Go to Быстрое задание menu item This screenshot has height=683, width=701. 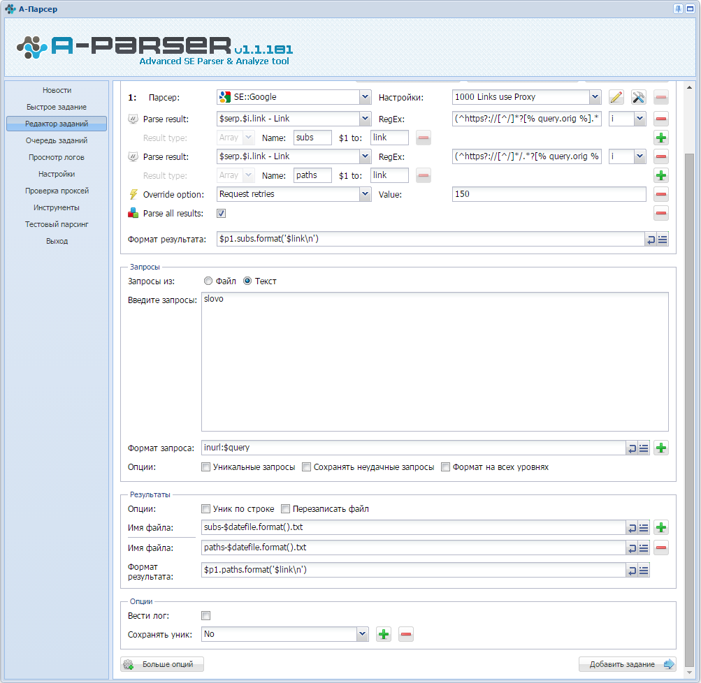click(x=57, y=108)
